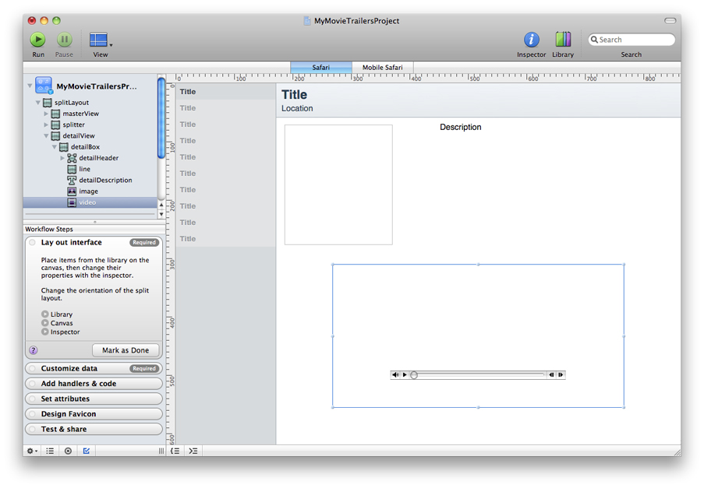Image resolution: width=704 pixels, height=488 pixels.
Task: Collapse the detailView tree node
Action: tap(46, 136)
